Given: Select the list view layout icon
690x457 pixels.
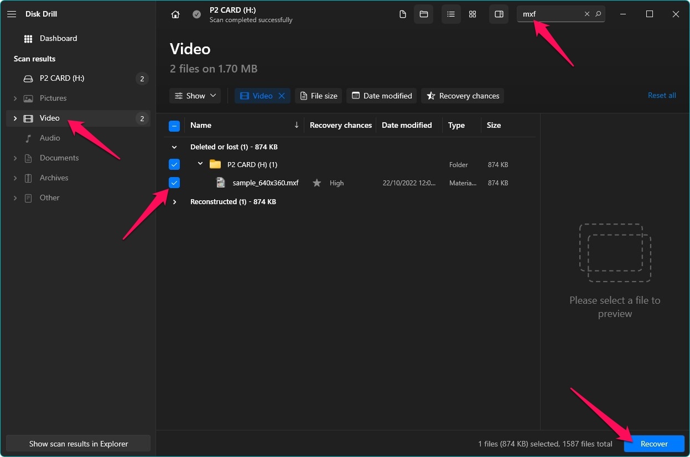Looking at the screenshot, I should tap(451, 14).
